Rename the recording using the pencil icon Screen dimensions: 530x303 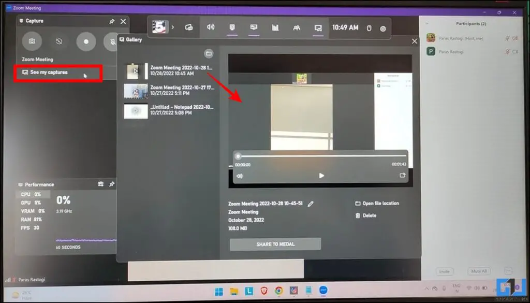pyautogui.click(x=310, y=203)
